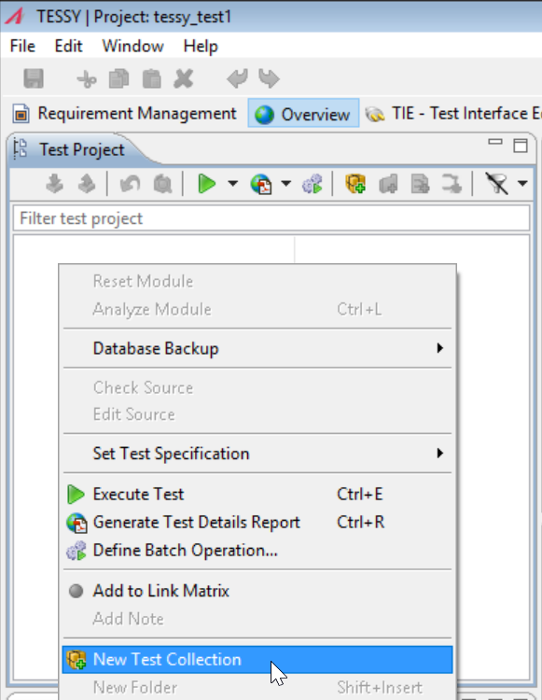
Task: Click the Analyze Module menu entry
Action: (257, 309)
